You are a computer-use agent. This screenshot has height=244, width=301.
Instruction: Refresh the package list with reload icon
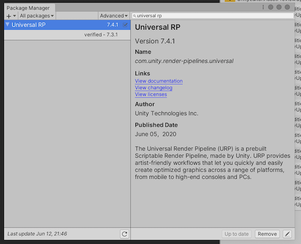pyautogui.click(x=124, y=234)
